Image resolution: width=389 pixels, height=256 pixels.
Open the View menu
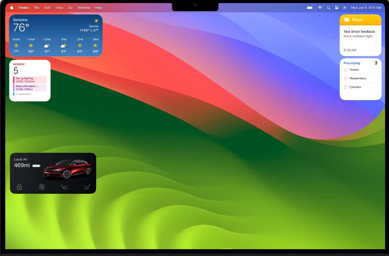pos(59,8)
